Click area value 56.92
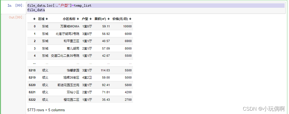 (106, 34)
